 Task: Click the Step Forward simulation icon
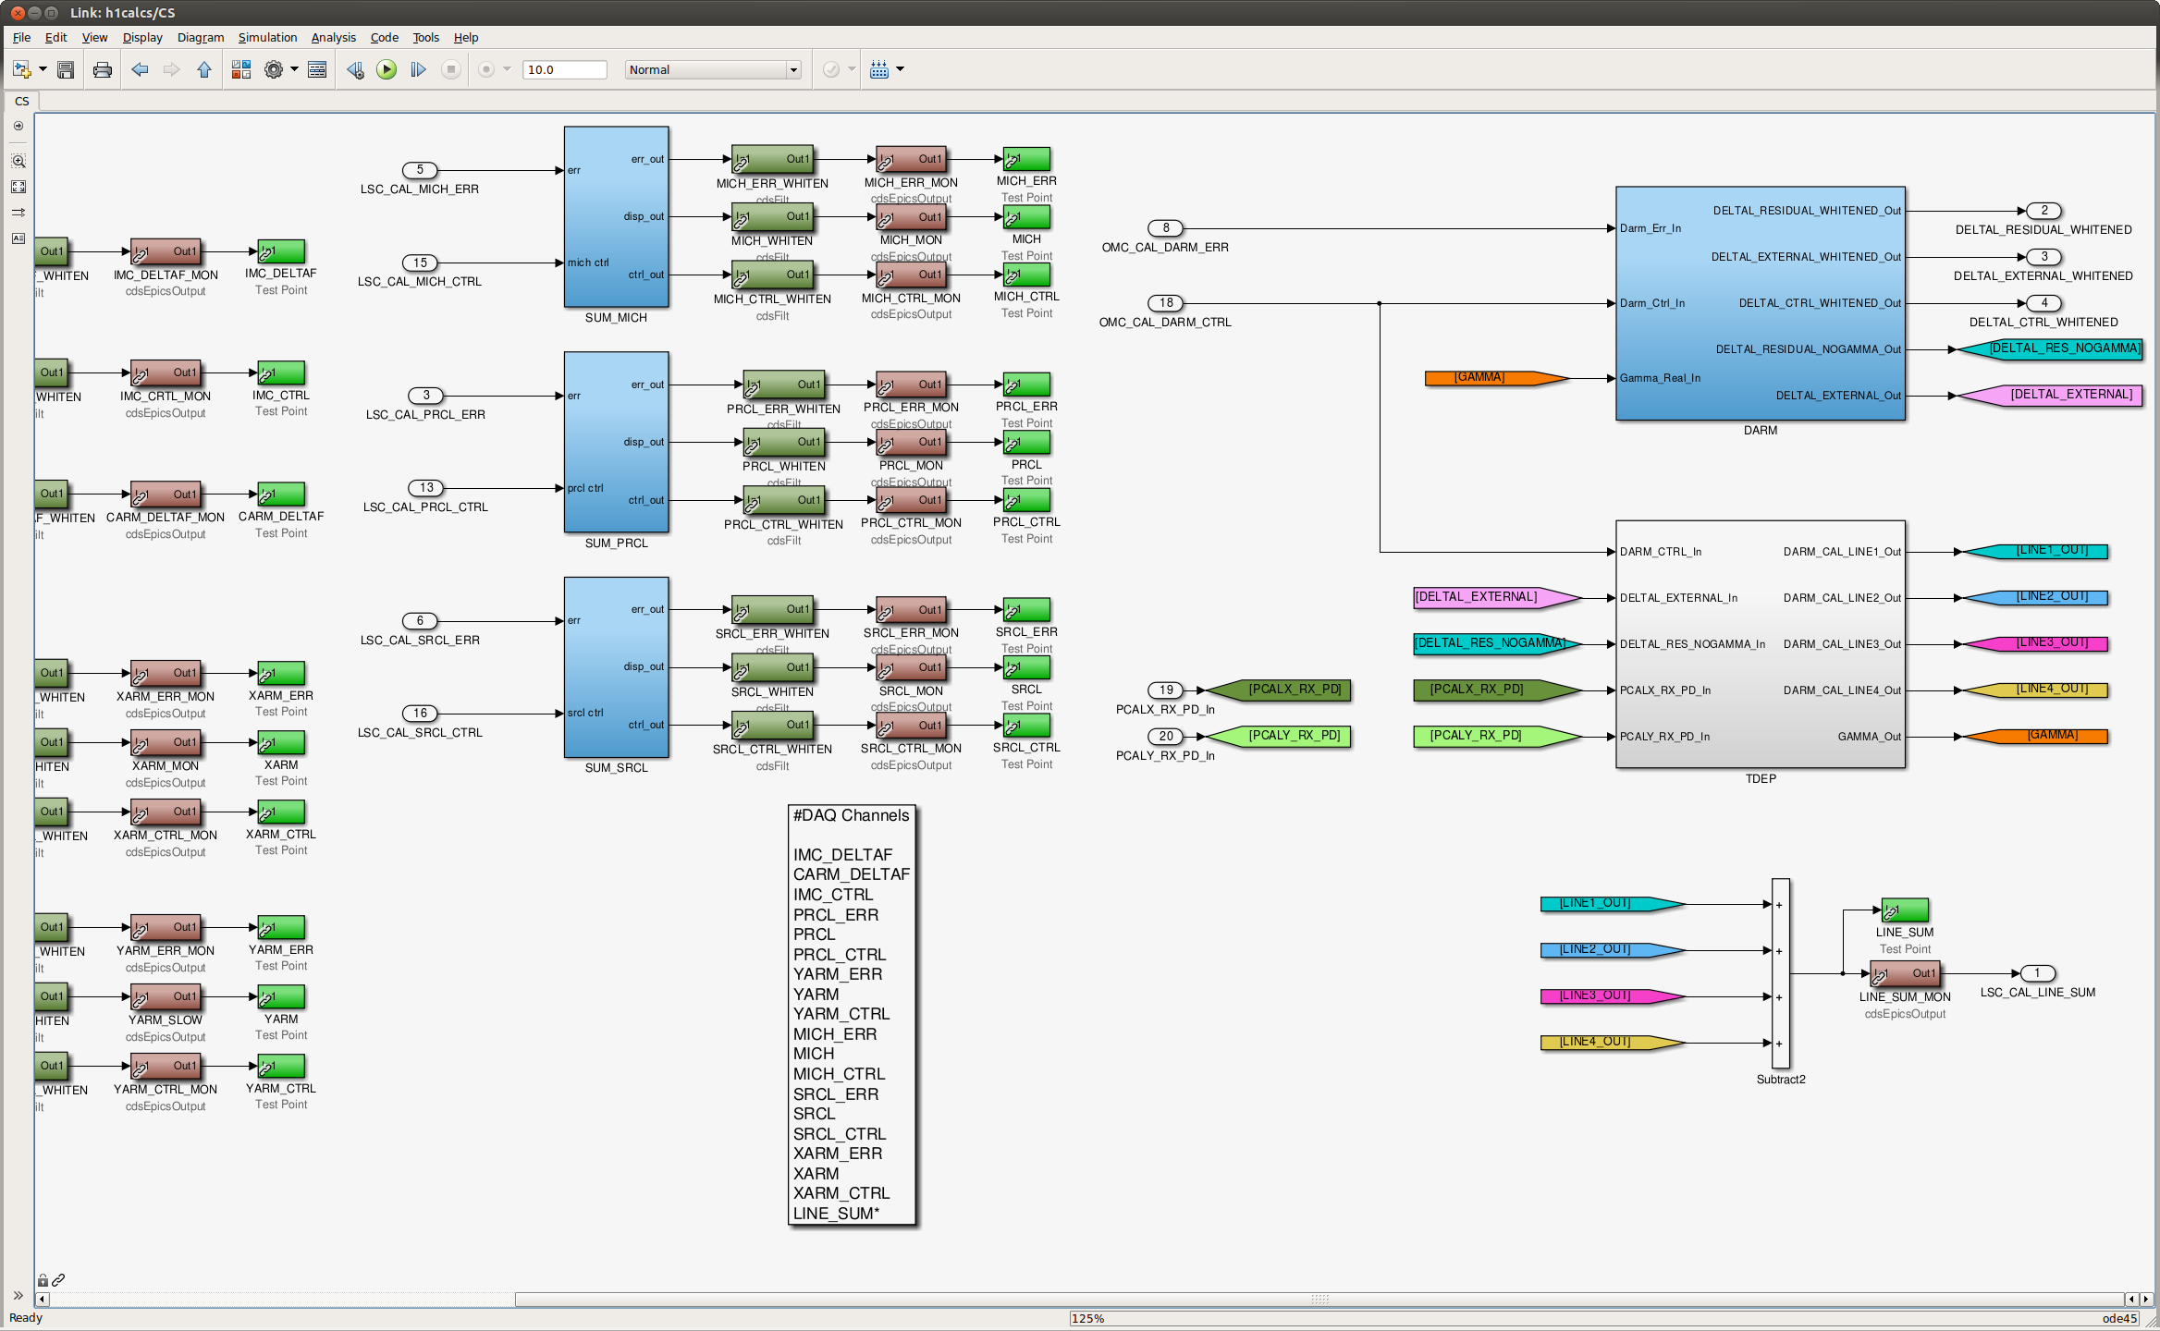[x=418, y=69]
